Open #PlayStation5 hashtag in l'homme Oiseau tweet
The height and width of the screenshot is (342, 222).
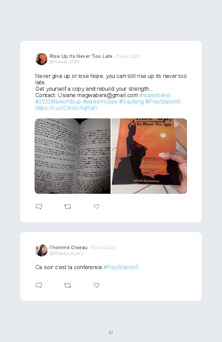pyautogui.click(x=121, y=267)
